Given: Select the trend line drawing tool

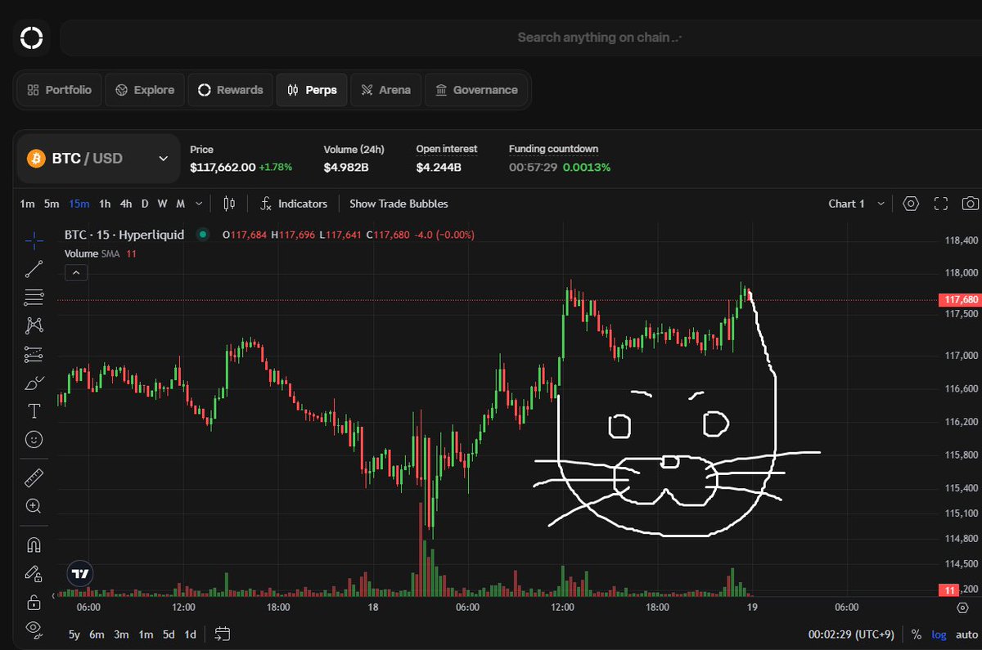Looking at the screenshot, I should pyautogui.click(x=34, y=268).
